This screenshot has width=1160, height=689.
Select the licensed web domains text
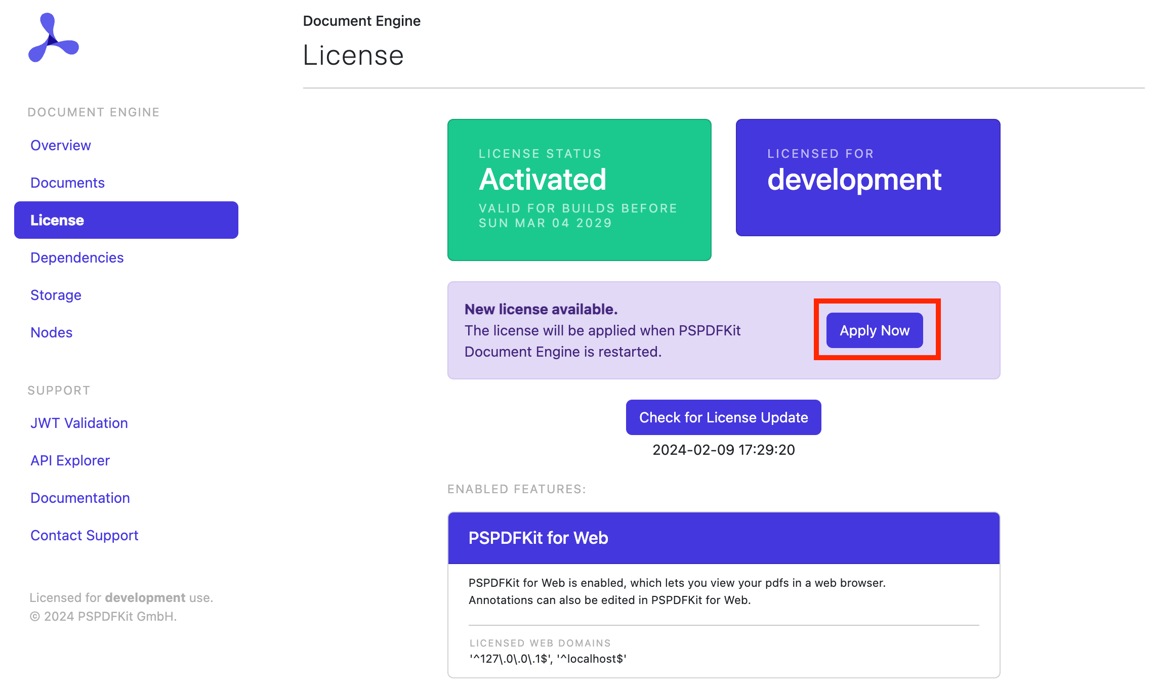547,659
